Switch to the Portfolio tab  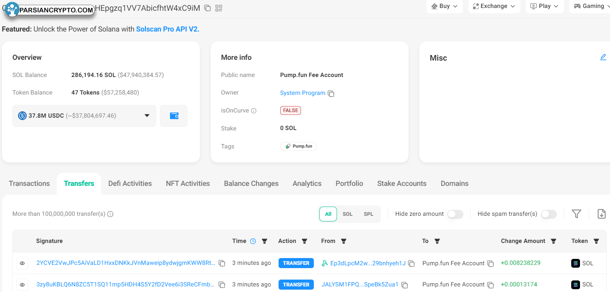tap(349, 183)
